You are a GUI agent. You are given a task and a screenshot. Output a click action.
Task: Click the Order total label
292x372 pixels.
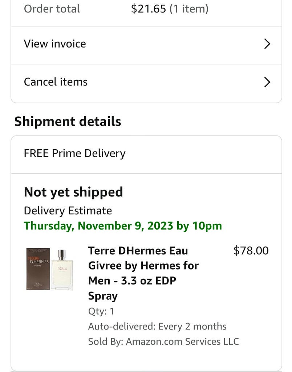(52, 9)
